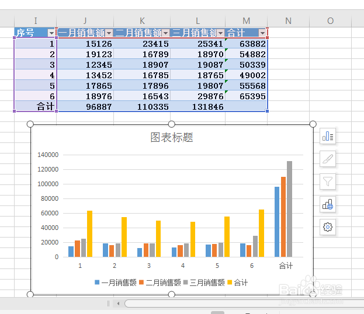Select total cell 110335
The height and width of the screenshot is (314, 364).
pos(142,106)
